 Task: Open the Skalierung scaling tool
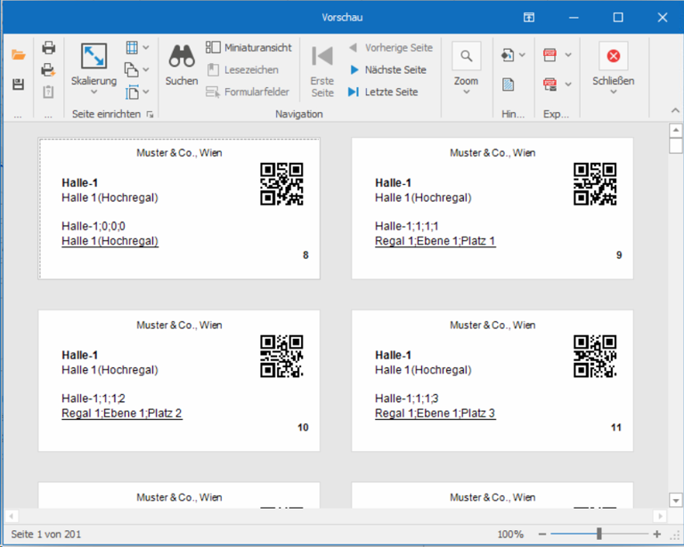[x=94, y=56]
